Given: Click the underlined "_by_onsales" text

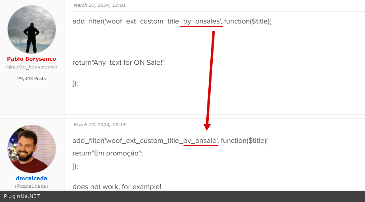Looking at the screenshot, I should [201, 21].
